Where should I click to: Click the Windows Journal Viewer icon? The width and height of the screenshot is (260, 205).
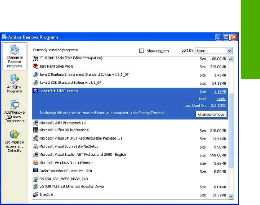[x=36, y=163]
